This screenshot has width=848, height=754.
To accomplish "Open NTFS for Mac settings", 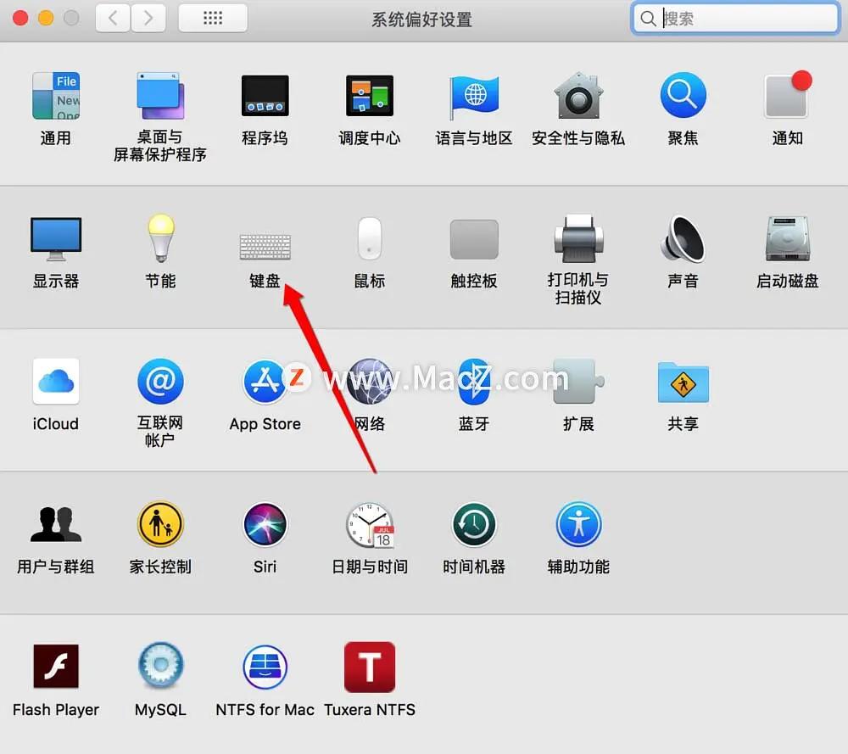I will click(265, 667).
